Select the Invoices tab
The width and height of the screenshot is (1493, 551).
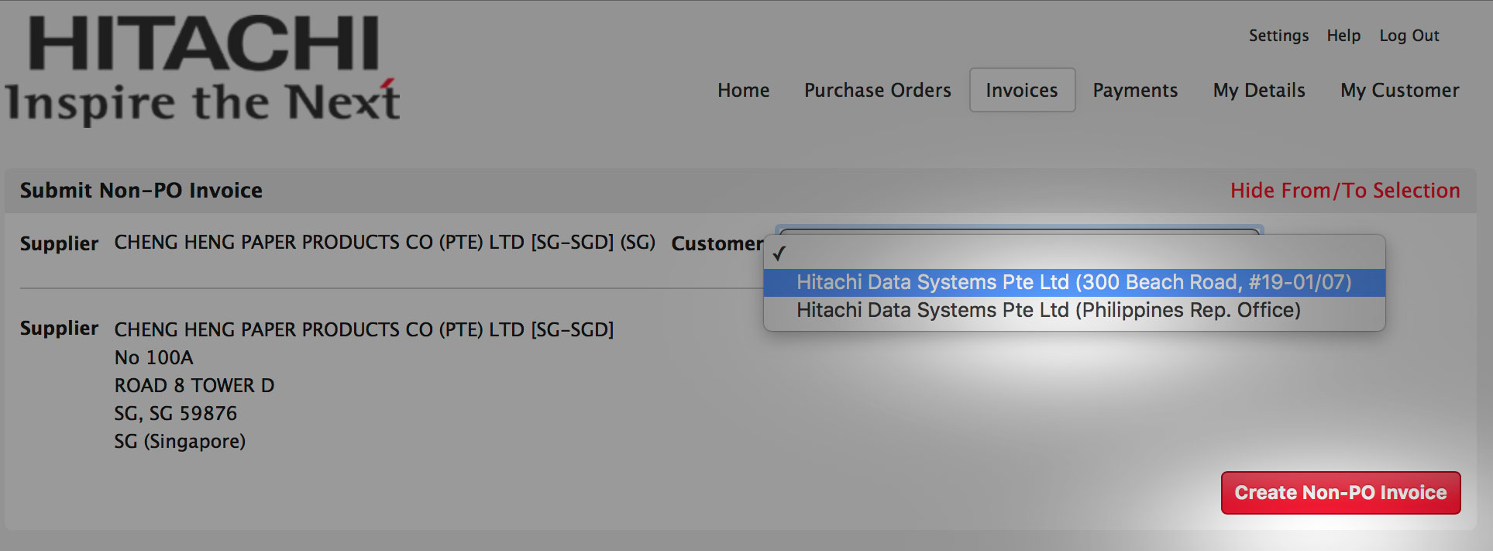(x=1021, y=91)
